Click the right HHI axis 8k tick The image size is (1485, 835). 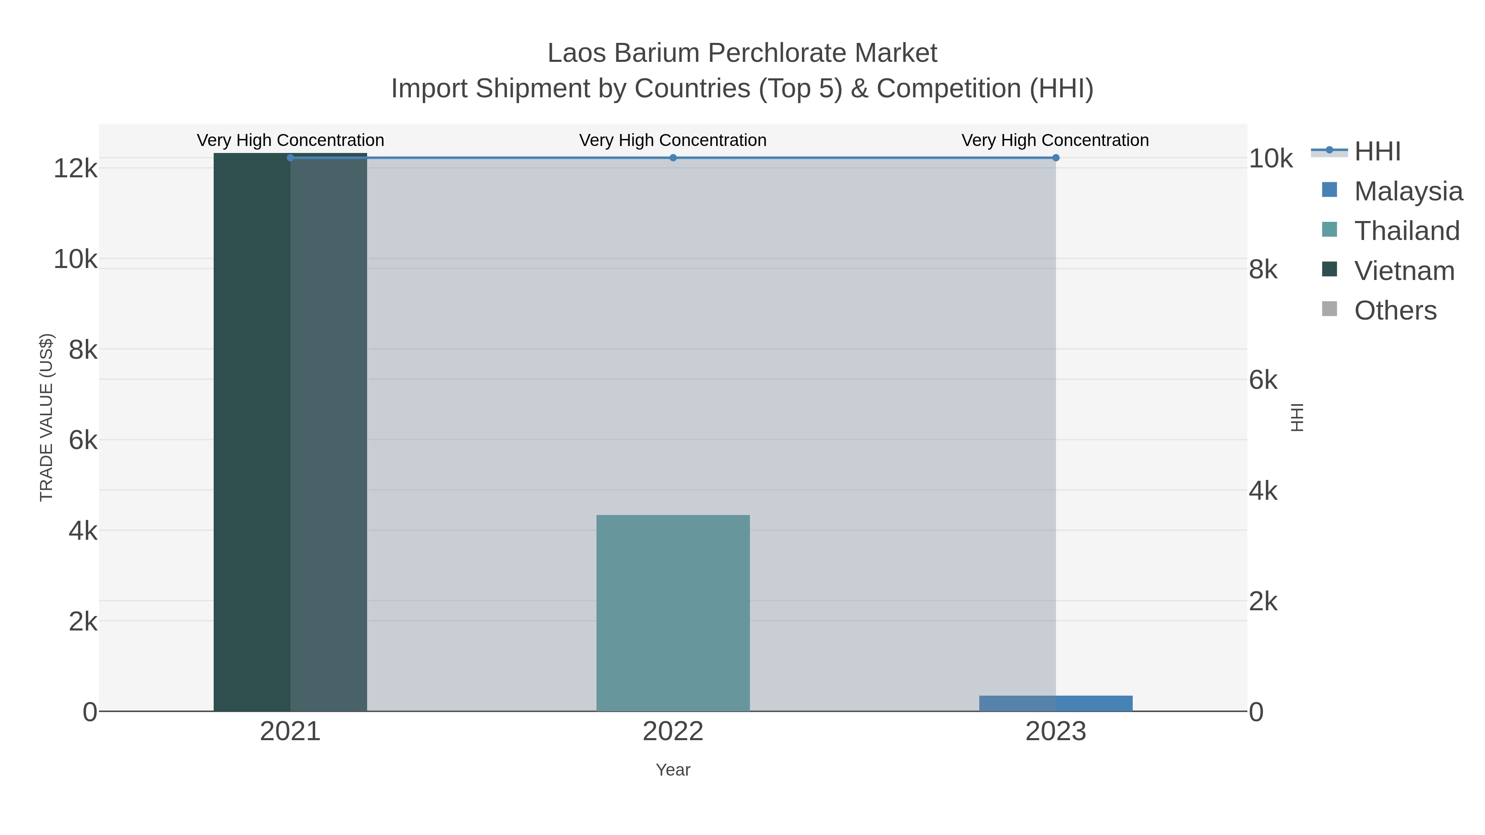point(1263,270)
